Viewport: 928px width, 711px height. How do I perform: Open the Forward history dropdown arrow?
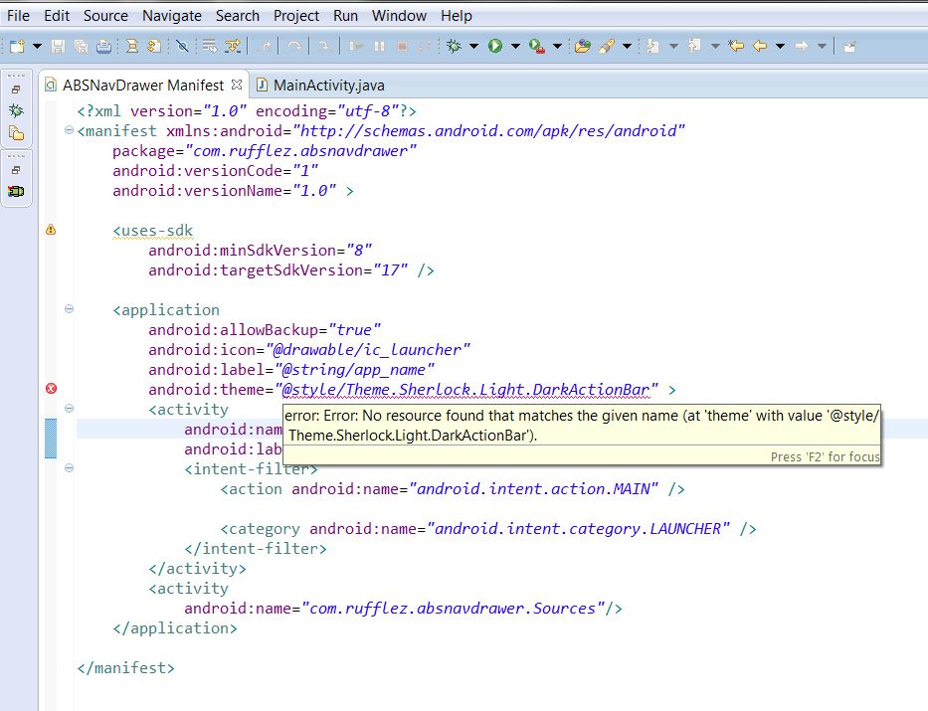822,46
